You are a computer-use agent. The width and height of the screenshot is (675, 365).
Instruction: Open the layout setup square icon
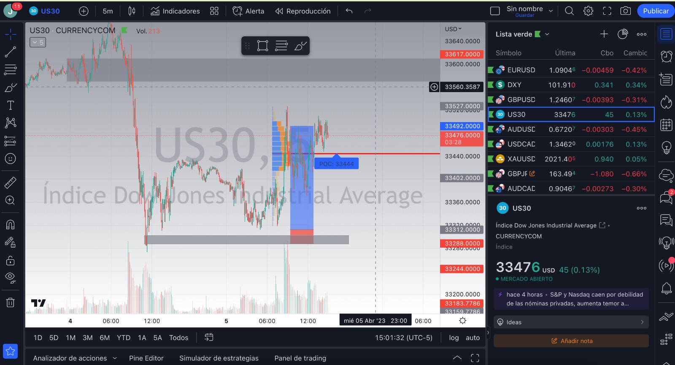click(495, 11)
